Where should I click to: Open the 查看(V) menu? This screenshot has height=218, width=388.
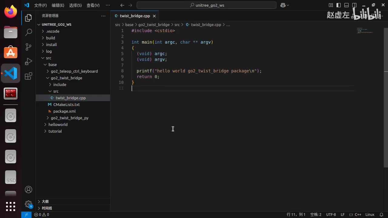[x=93, y=5]
